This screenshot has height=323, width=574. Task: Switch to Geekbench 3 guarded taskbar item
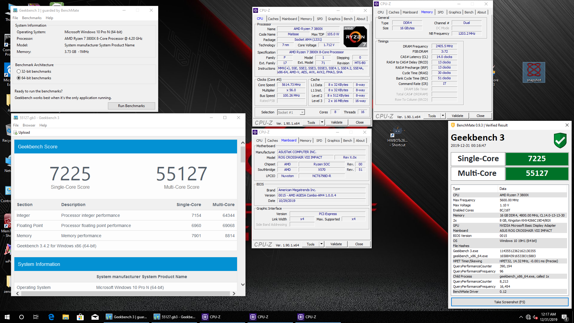point(127,317)
